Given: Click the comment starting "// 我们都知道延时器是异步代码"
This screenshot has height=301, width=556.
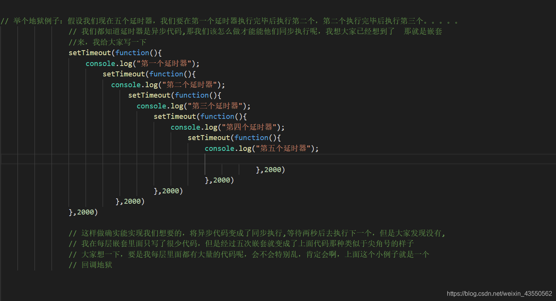Looking at the screenshot, I should 255,32.
